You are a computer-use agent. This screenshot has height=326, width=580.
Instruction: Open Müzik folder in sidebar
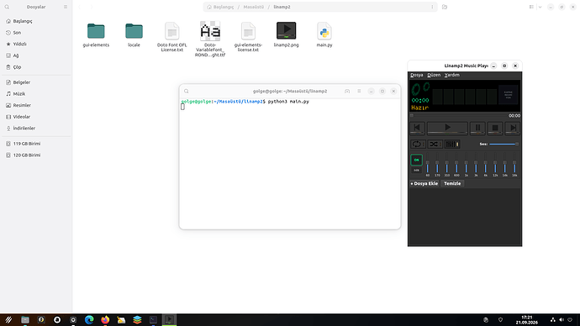coord(36,94)
